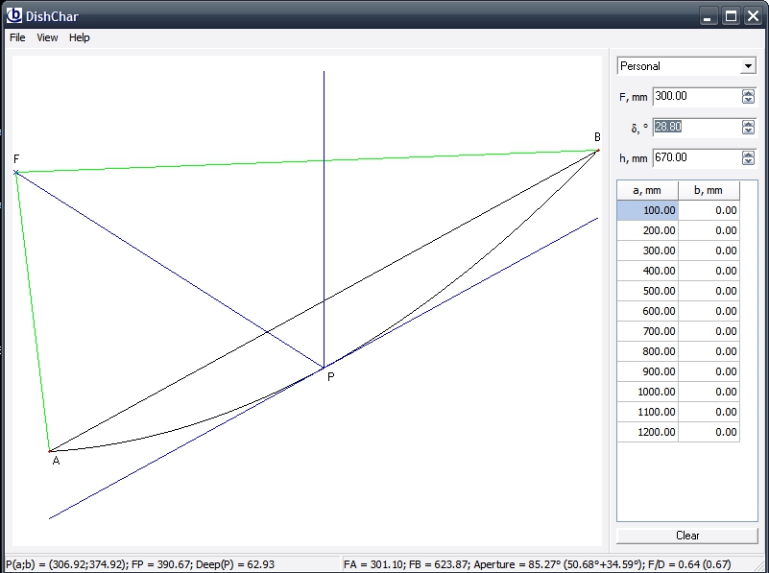Click the 'a, mm' column header
Screen dimensions: 769x573
coord(647,190)
